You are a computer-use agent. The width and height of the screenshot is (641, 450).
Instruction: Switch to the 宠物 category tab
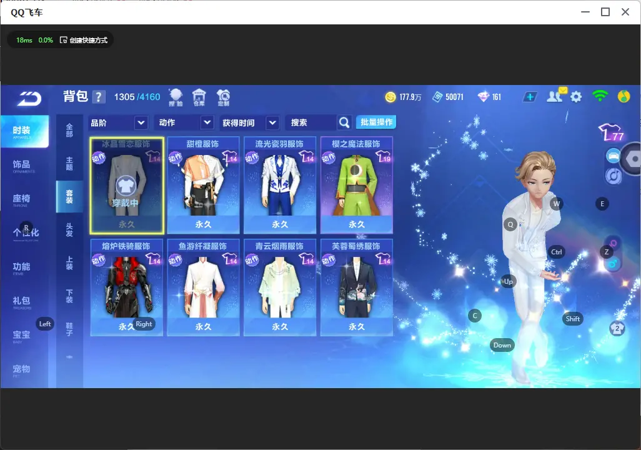pos(21,370)
